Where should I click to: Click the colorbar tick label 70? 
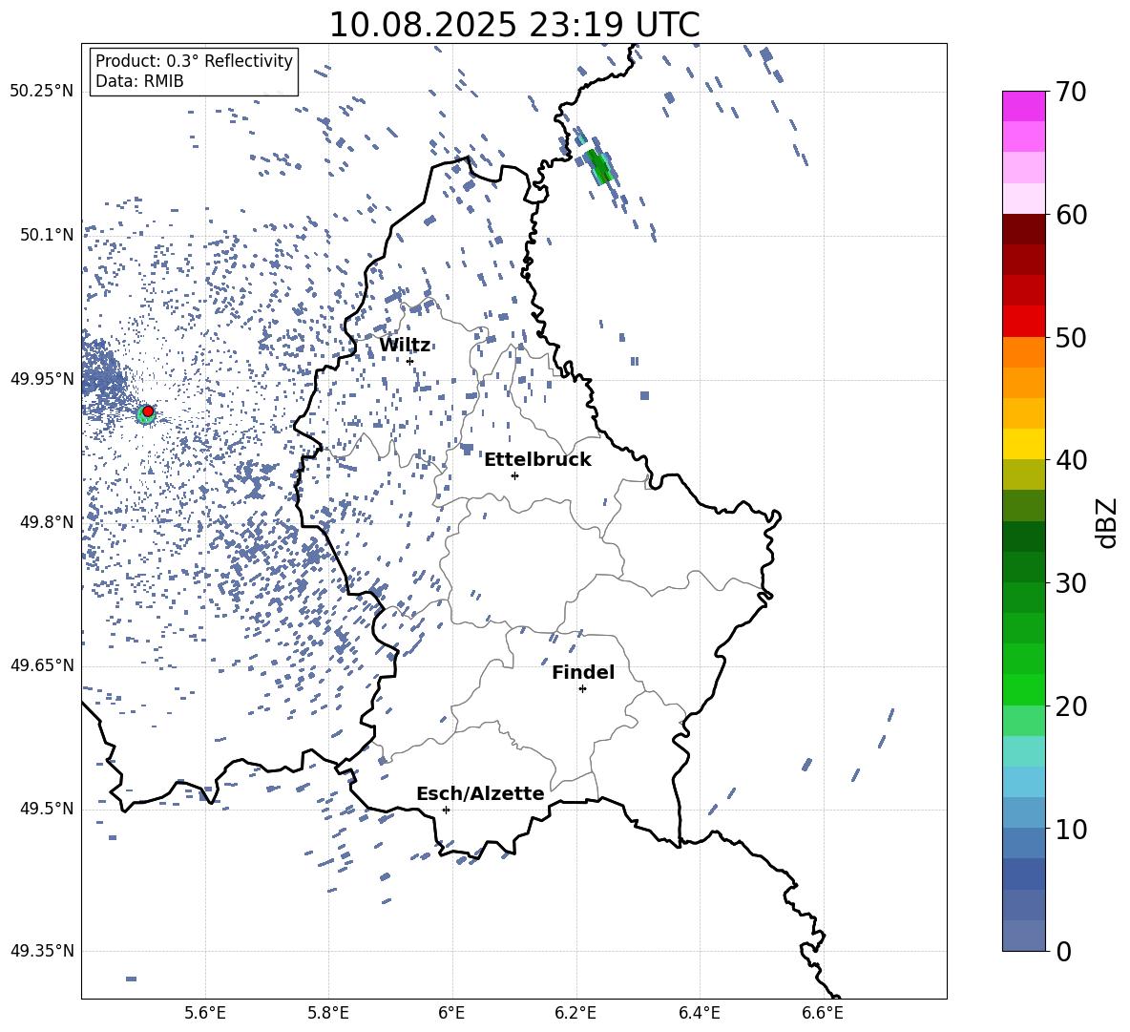tap(1071, 93)
